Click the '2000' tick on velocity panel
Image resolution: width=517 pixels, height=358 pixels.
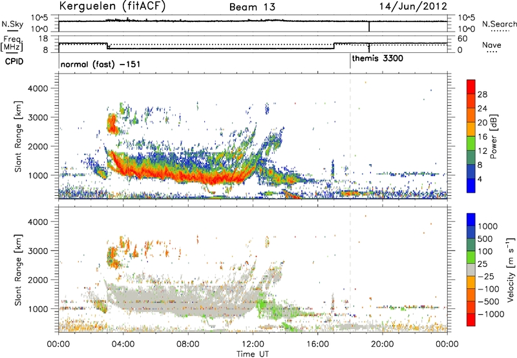pos(37,280)
